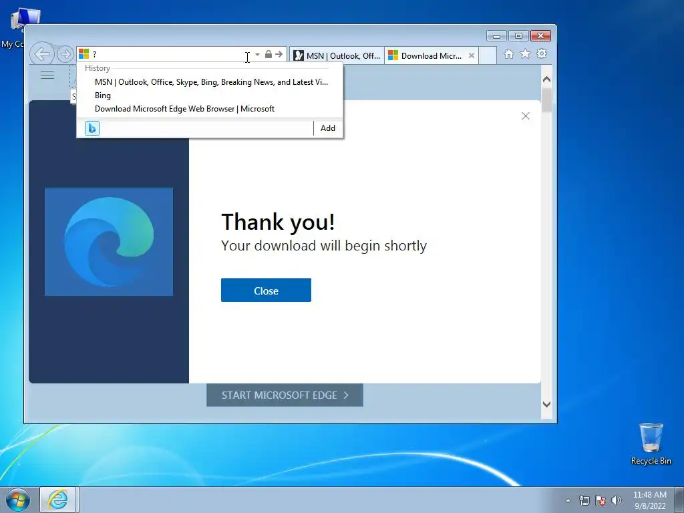Viewport: 684px width, 513px height.
Task: Open the hamburger menu on the page
Action: [x=47, y=75]
